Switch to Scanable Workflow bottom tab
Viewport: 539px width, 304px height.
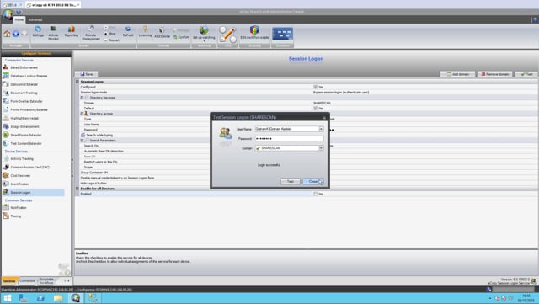[x=47, y=281]
